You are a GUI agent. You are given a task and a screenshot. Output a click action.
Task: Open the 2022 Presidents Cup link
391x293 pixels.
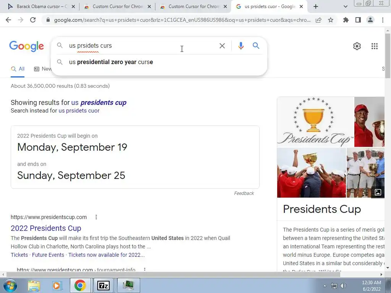click(x=46, y=228)
